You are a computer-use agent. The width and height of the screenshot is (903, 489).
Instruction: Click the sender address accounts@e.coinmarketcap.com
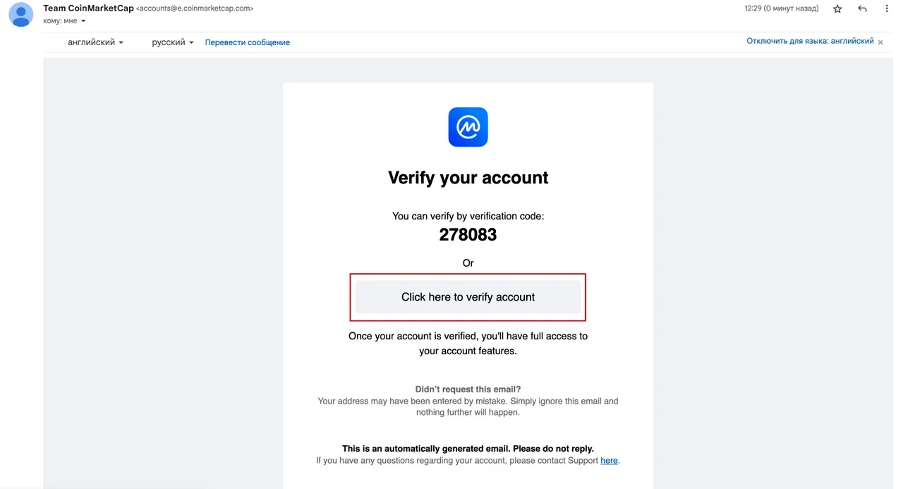[195, 8]
